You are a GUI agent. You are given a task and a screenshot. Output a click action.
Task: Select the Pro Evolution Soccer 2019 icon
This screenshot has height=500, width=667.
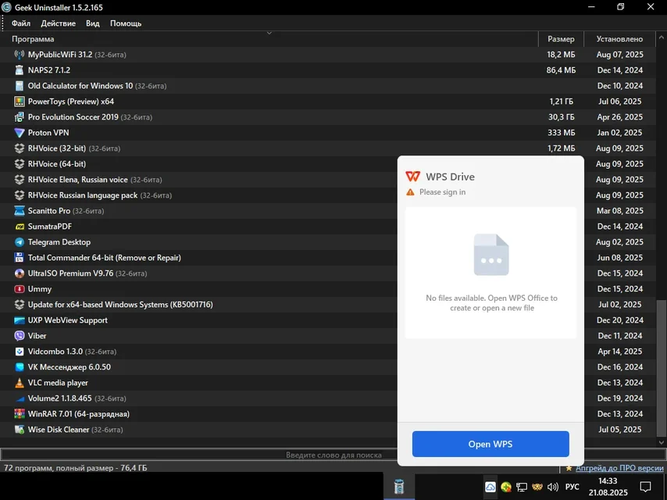pos(20,117)
